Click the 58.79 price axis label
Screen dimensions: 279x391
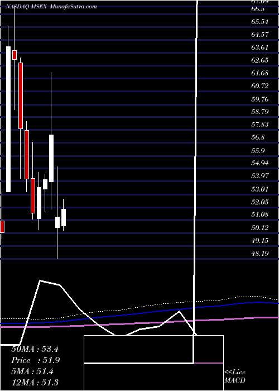(260, 112)
